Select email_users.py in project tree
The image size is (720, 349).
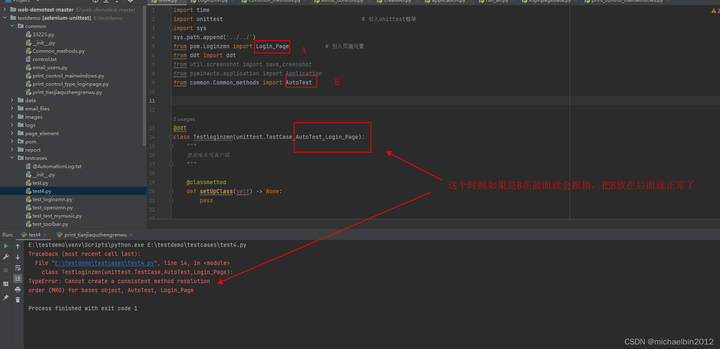50,68
